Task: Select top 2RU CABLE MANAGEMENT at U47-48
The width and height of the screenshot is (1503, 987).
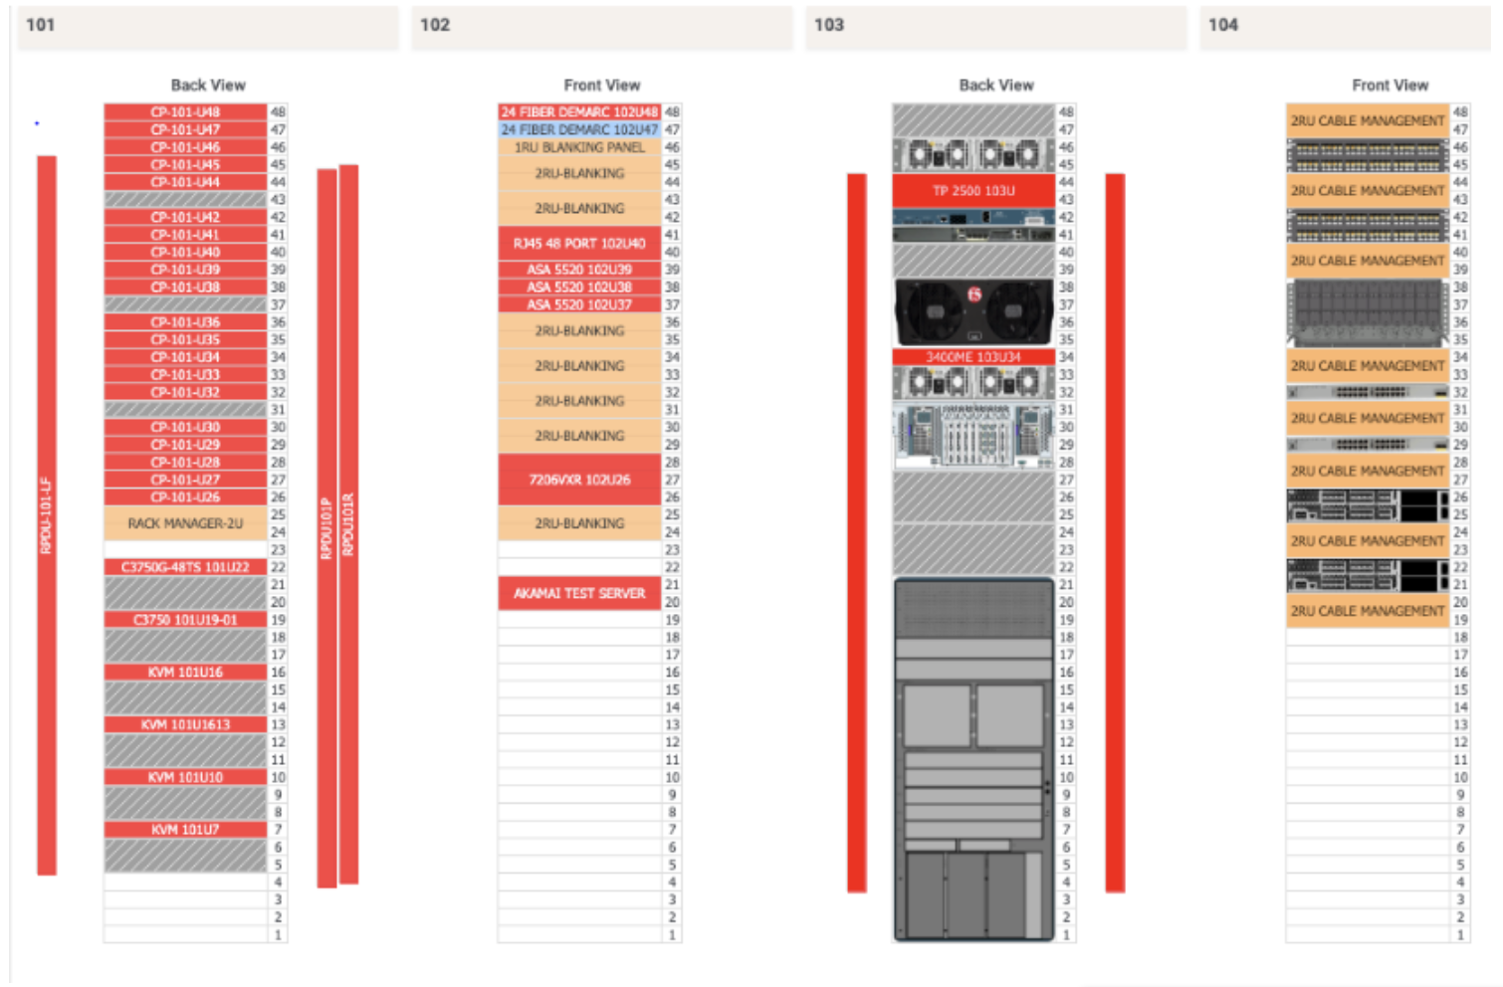Action: point(1368,120)
